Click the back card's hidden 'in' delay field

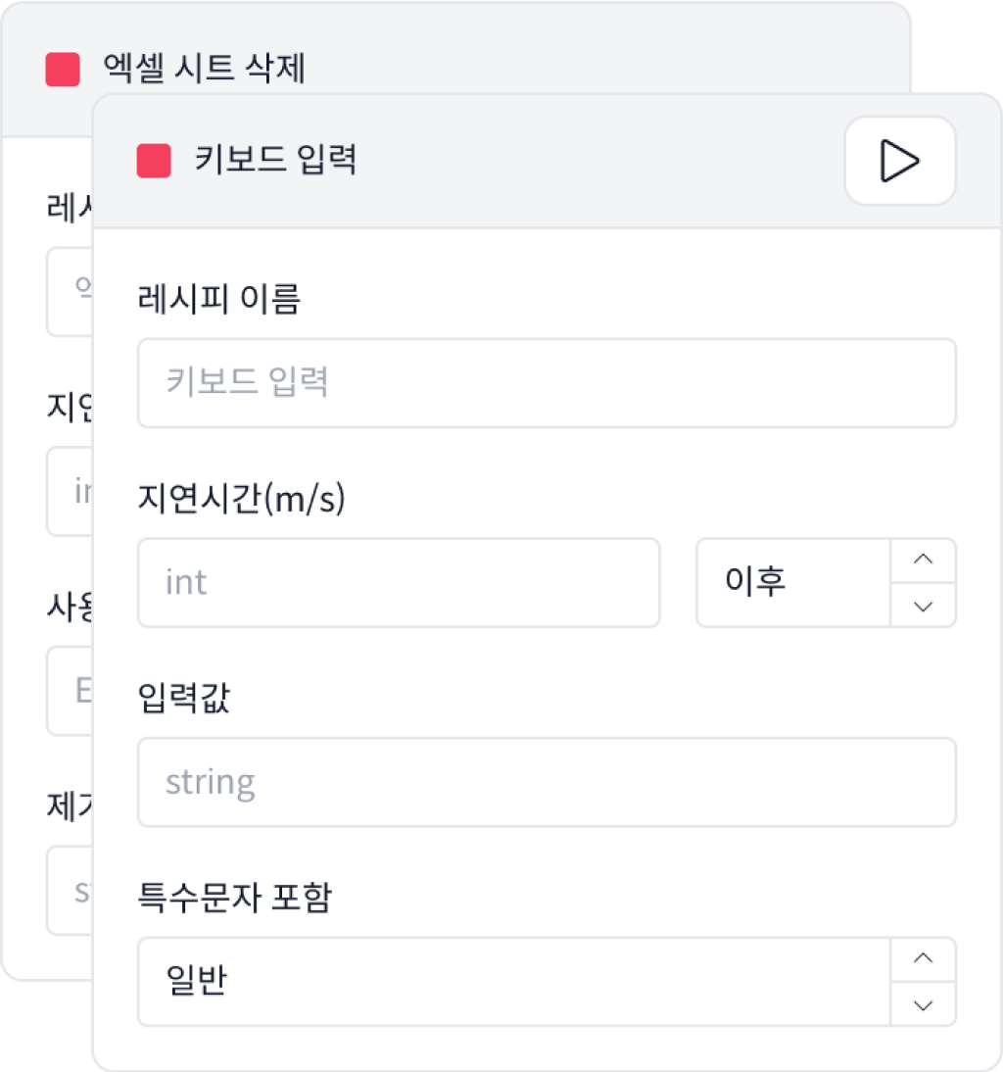[69, 492]
